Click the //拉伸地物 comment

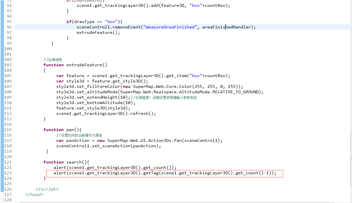53,60
